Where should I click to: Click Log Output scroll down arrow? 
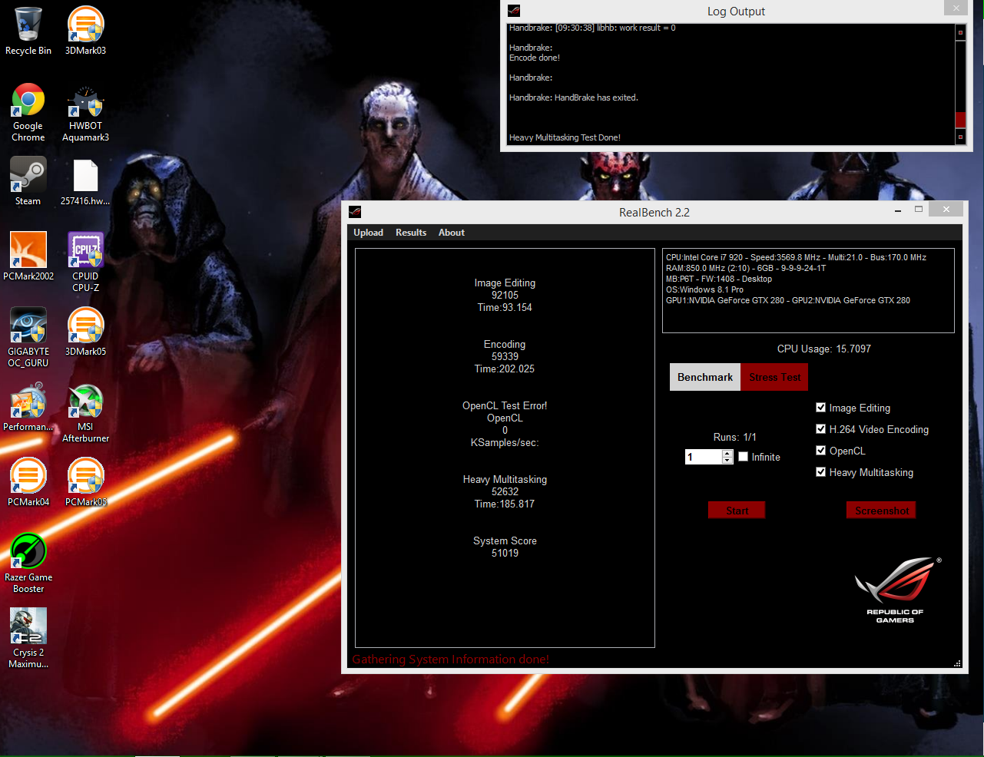click(x=960, y=137)
